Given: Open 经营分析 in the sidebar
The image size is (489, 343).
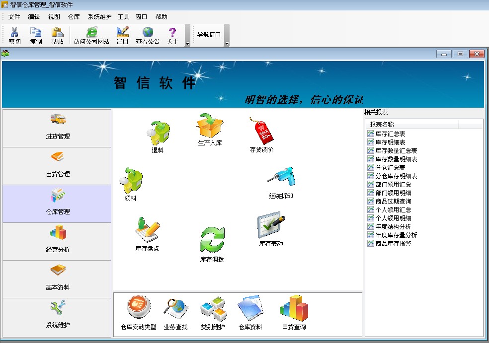Looking at the screenshot, I should coord(57,241).
